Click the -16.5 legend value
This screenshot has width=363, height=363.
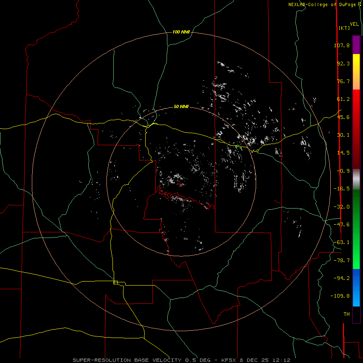(x=342, y=189)
